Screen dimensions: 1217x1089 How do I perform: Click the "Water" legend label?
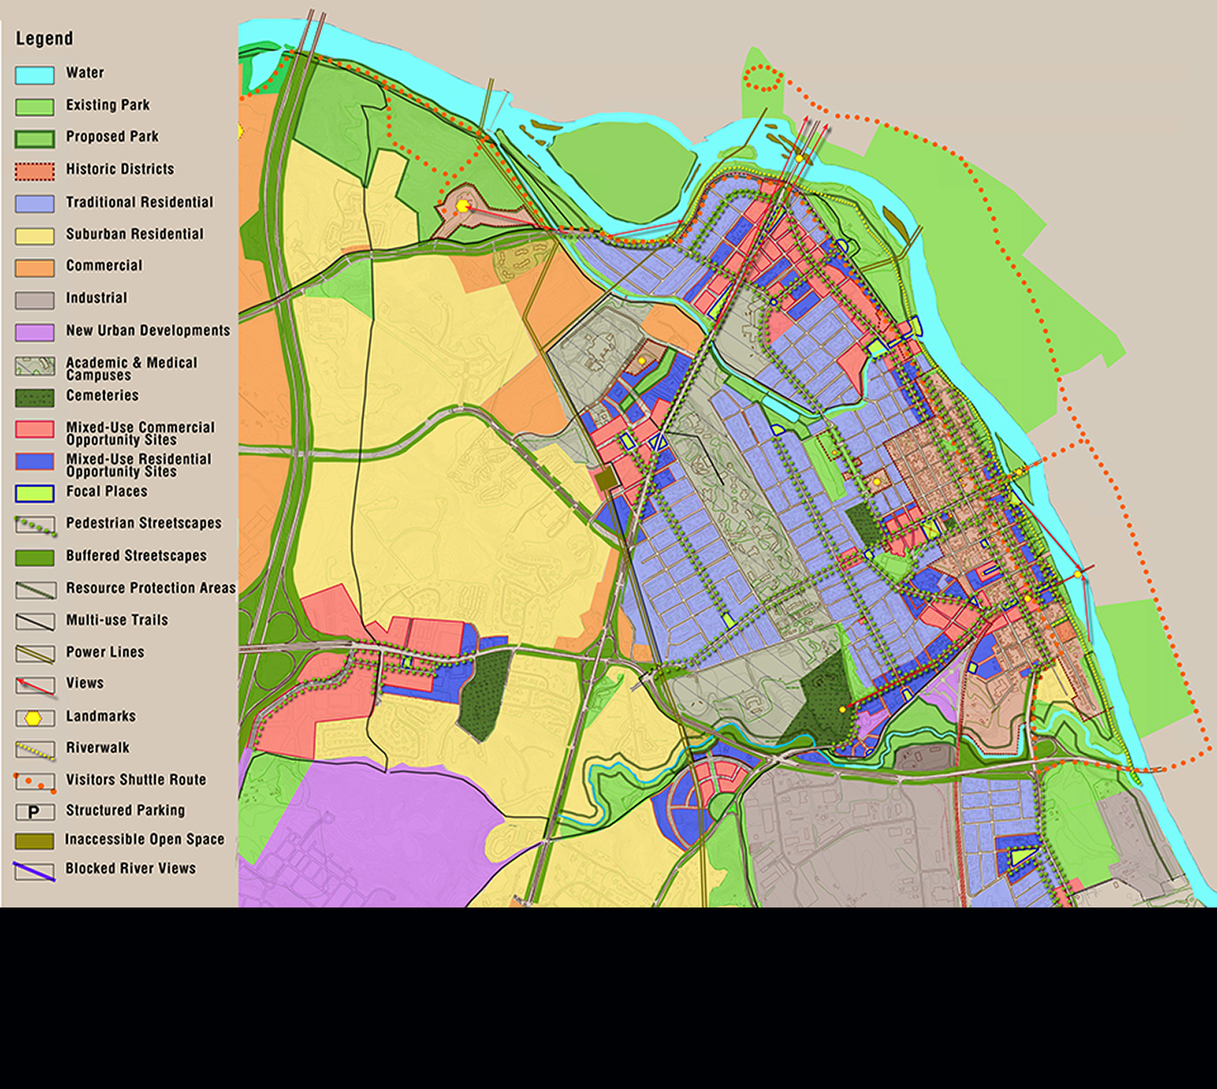point(85,73)
